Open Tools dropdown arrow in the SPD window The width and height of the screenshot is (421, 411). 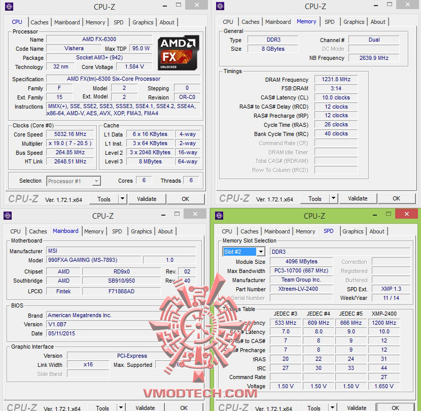pos(332,407)
